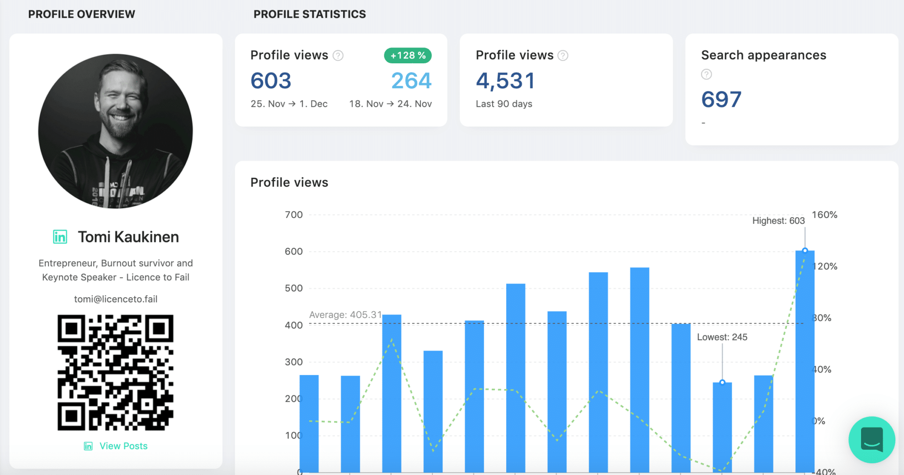Screen dimensions: 904x475
Task: Click the help icon next to 90-day Profile views
Action: pos(563,55)
